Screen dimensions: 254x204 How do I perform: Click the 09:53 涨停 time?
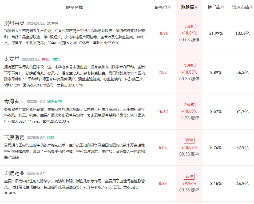pyautogui.click(x=189, y=40)
